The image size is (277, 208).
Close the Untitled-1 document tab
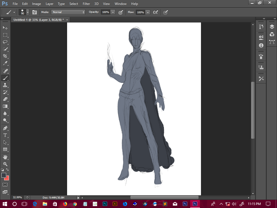pyautogui.click(x=67, y=20)
